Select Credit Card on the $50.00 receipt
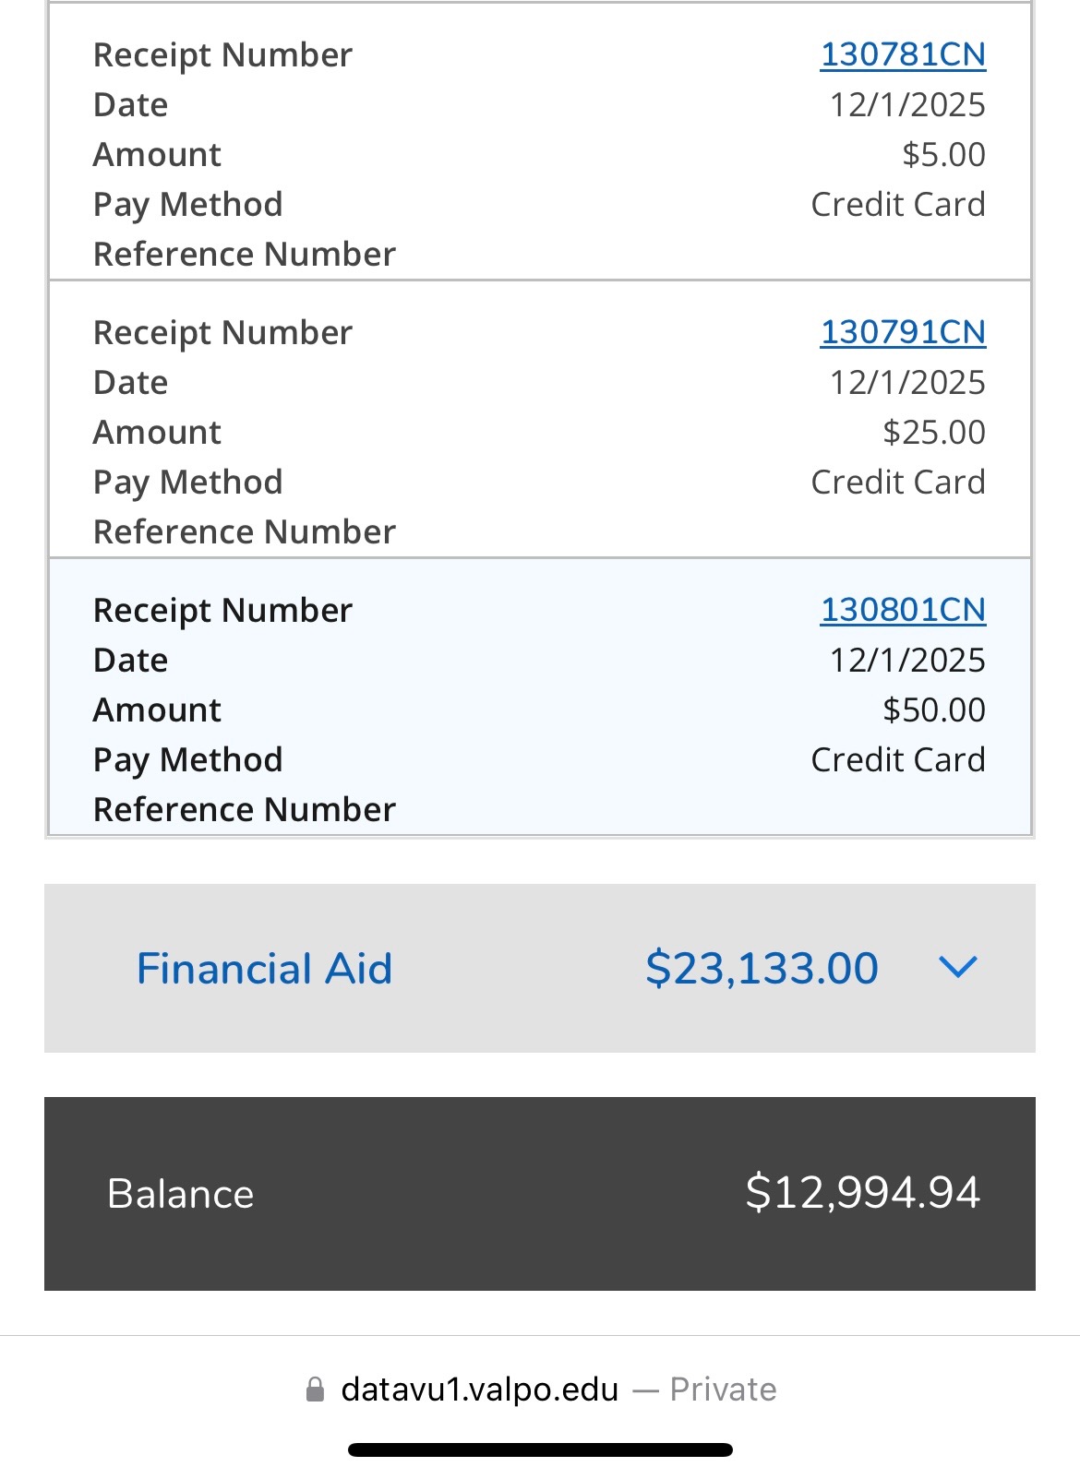 (x=897, y=759)
